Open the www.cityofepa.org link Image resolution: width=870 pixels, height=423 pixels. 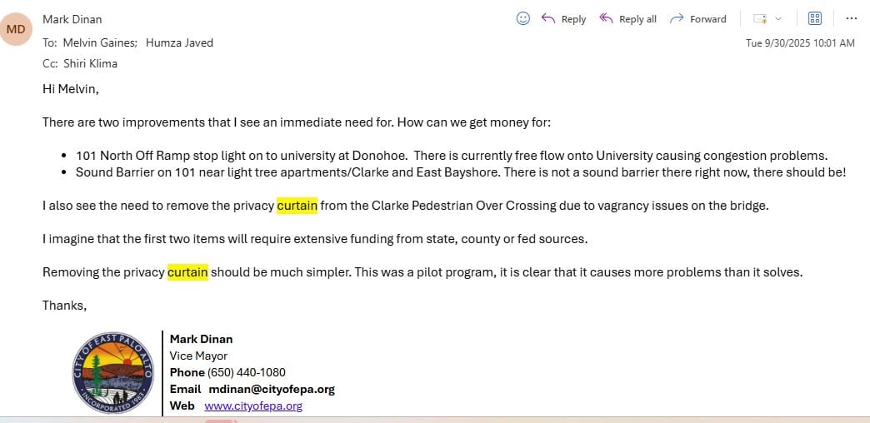[253, 406]
